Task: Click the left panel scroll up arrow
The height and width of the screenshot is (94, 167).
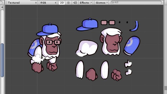Action: coord(2,7)
